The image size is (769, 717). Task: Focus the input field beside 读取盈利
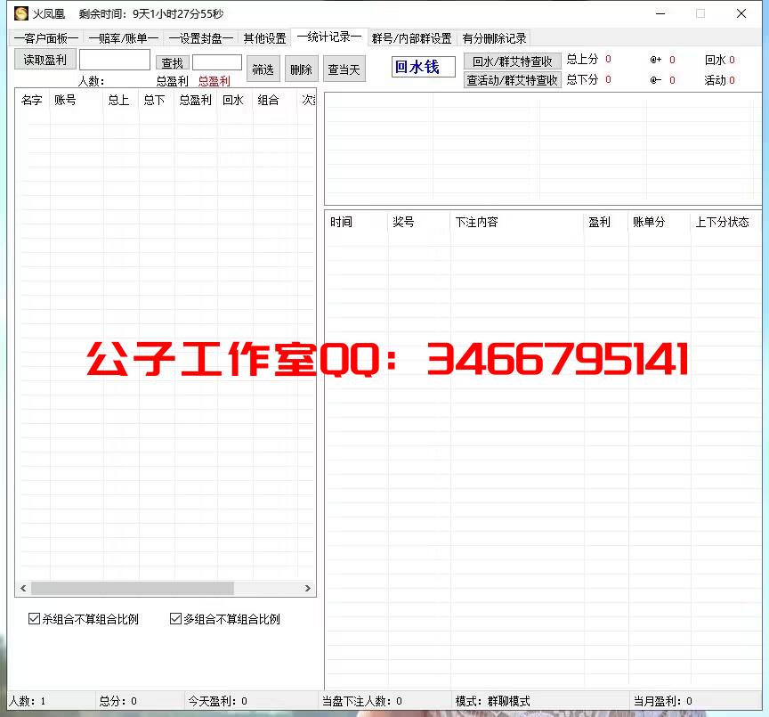click(115, 60)
